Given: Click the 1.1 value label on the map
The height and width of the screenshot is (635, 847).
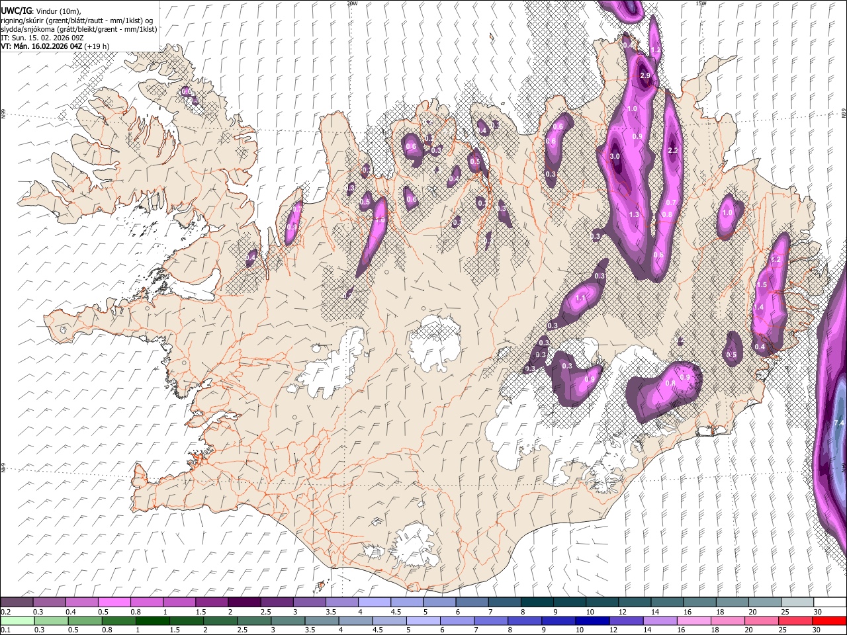Looking at the screenshot, I should tap(581, 298).
